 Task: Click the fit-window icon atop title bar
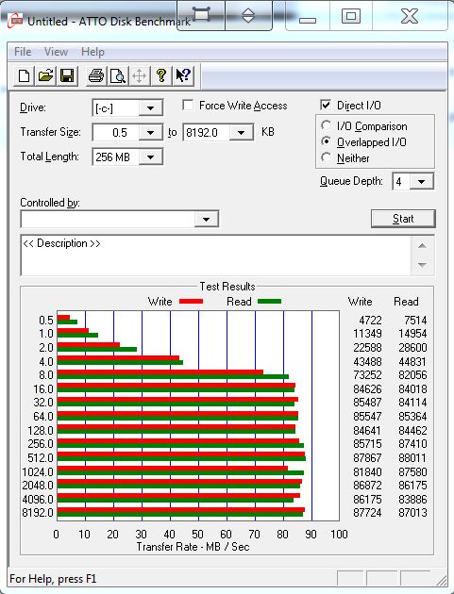(x=201, y=15)
